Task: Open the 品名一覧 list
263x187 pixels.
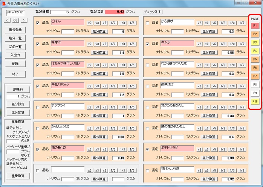Action: pos(15,47)
